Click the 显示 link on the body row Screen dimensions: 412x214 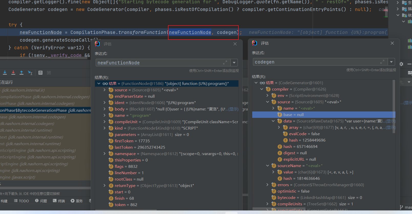pyautogui.click(x=233, y=109)
